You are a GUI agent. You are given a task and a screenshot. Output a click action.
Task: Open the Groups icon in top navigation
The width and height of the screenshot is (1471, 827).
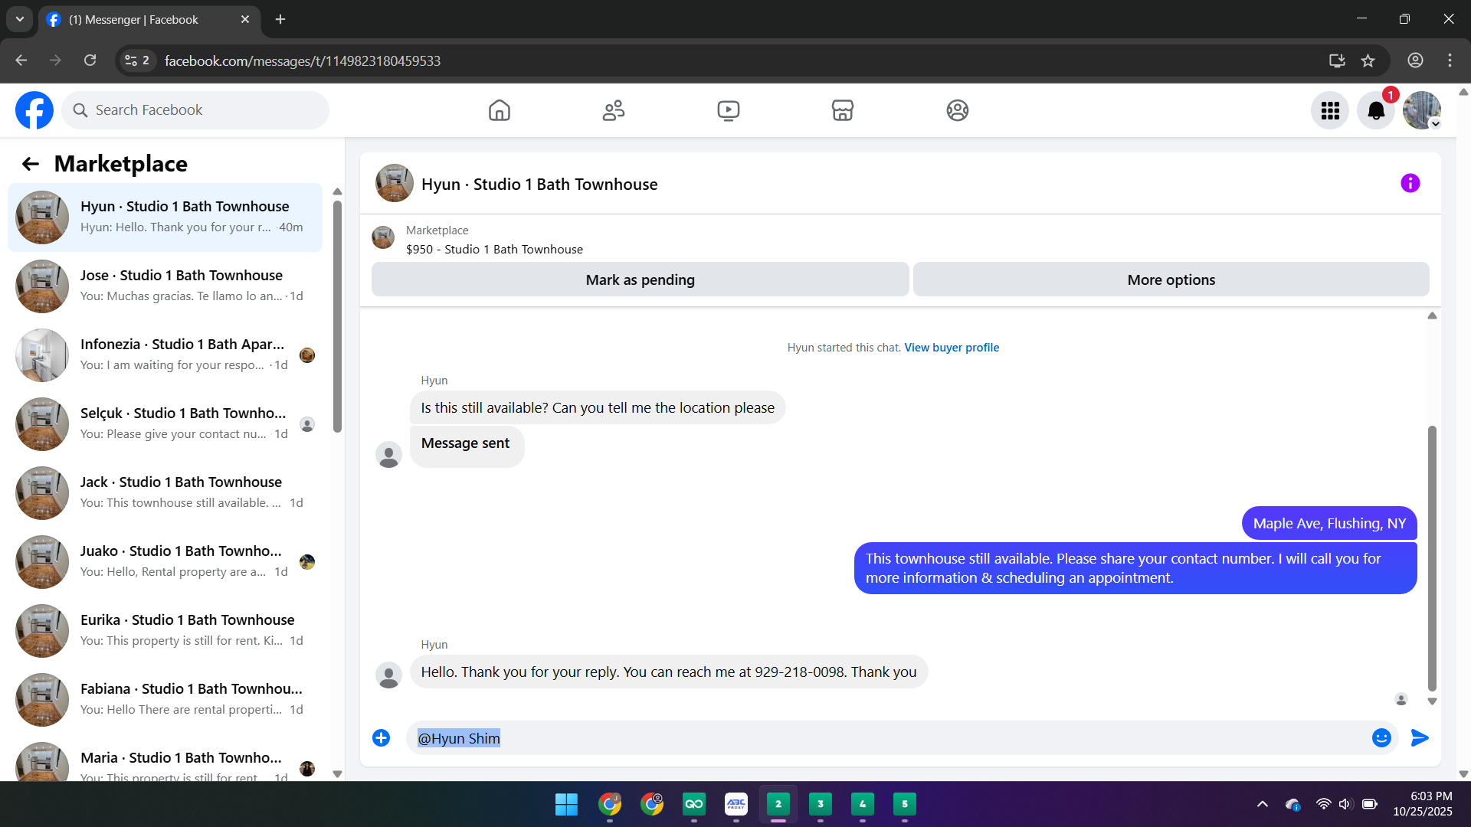pyautogui.click(x=957, y=110)
